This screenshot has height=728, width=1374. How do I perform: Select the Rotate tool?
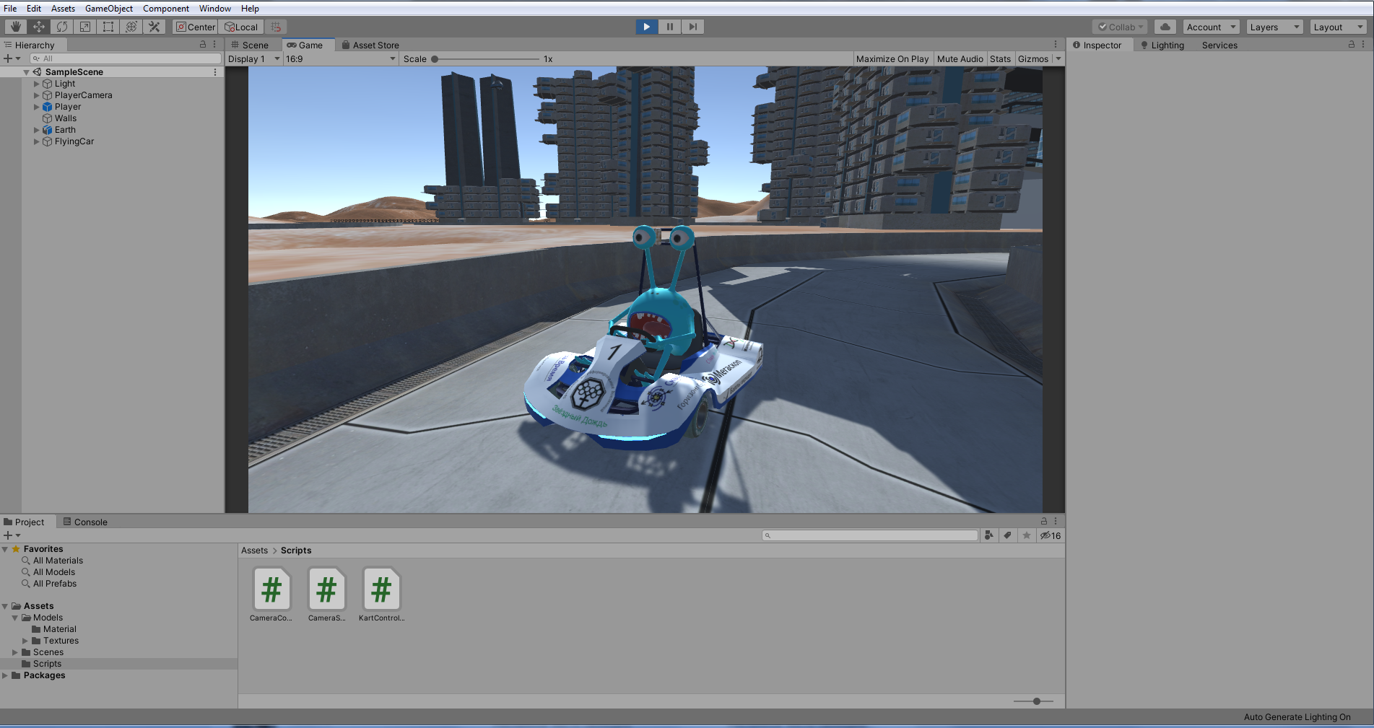click(x=62, y=27)
